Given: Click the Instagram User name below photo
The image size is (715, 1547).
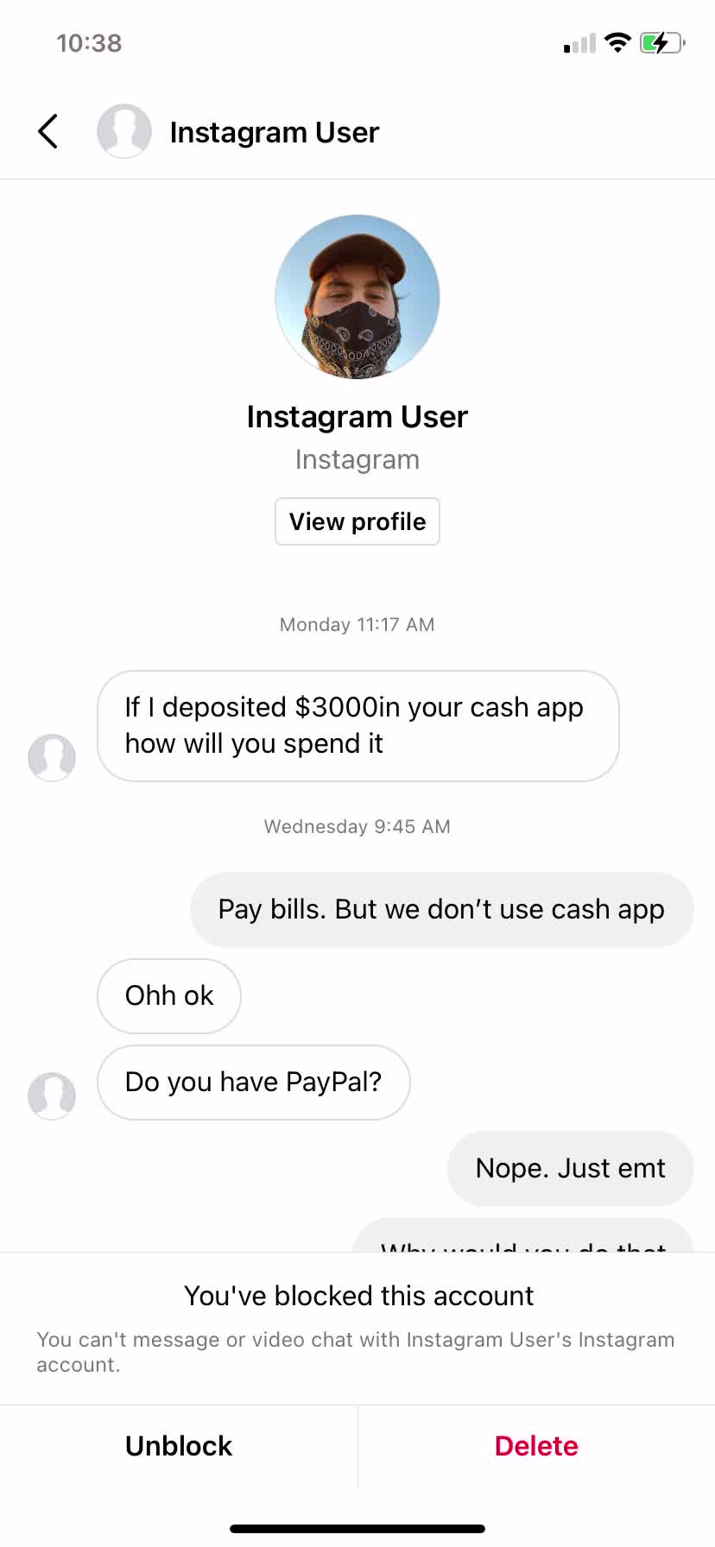Looking at the screenshot, I should coord(357,417).
